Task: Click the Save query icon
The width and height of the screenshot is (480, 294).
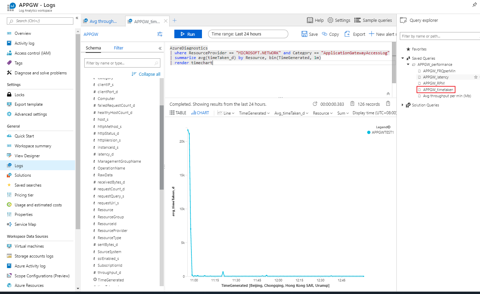Action: tap(304, 34)
